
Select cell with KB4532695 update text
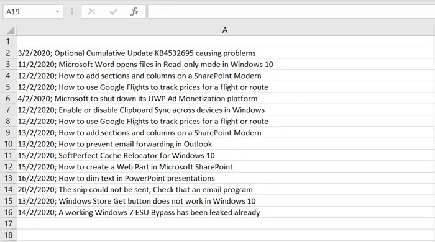[x=225, y=53]
